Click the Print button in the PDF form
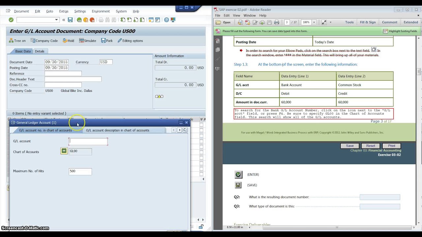Screen dimensions: 422x237 pyautogui.click(x=392, y=146)
